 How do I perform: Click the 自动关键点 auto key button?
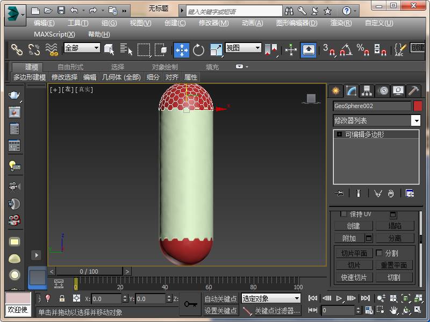tap(221, 299)
